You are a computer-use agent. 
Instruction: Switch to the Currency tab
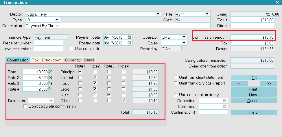point(73,60)
